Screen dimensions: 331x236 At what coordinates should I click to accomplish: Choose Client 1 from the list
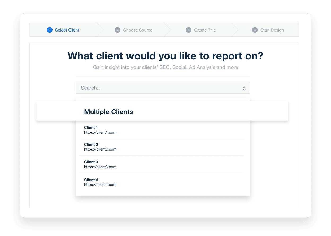coord(91,128)
